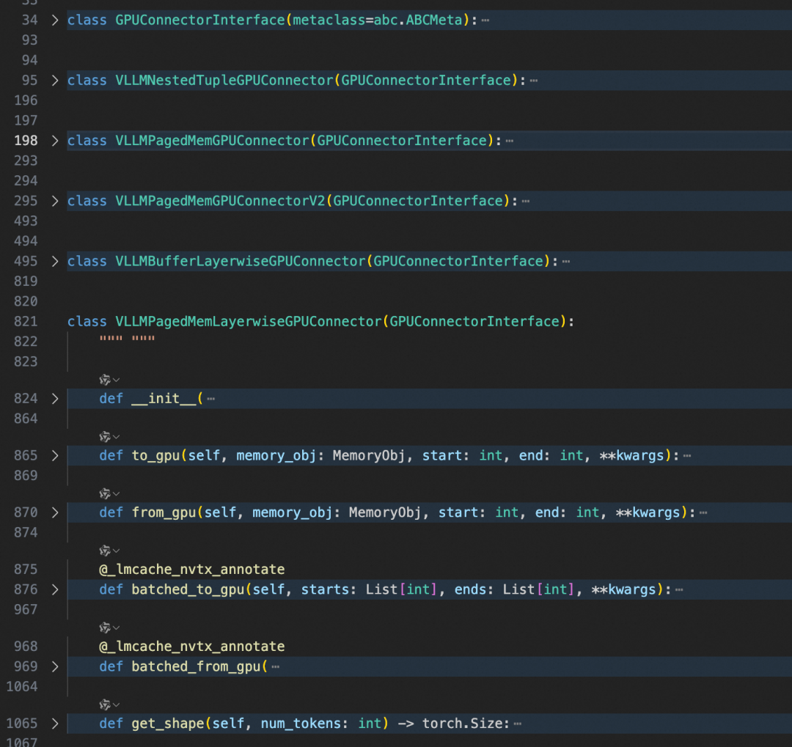Click the to_gpu function name
The image size is (792, 747).
(155, 455)
